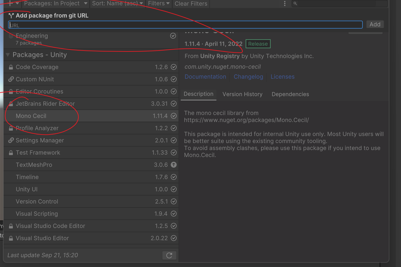The image size is (401, 267).
Task: Click the link icon beside Settings Manager
Action: 11,140
